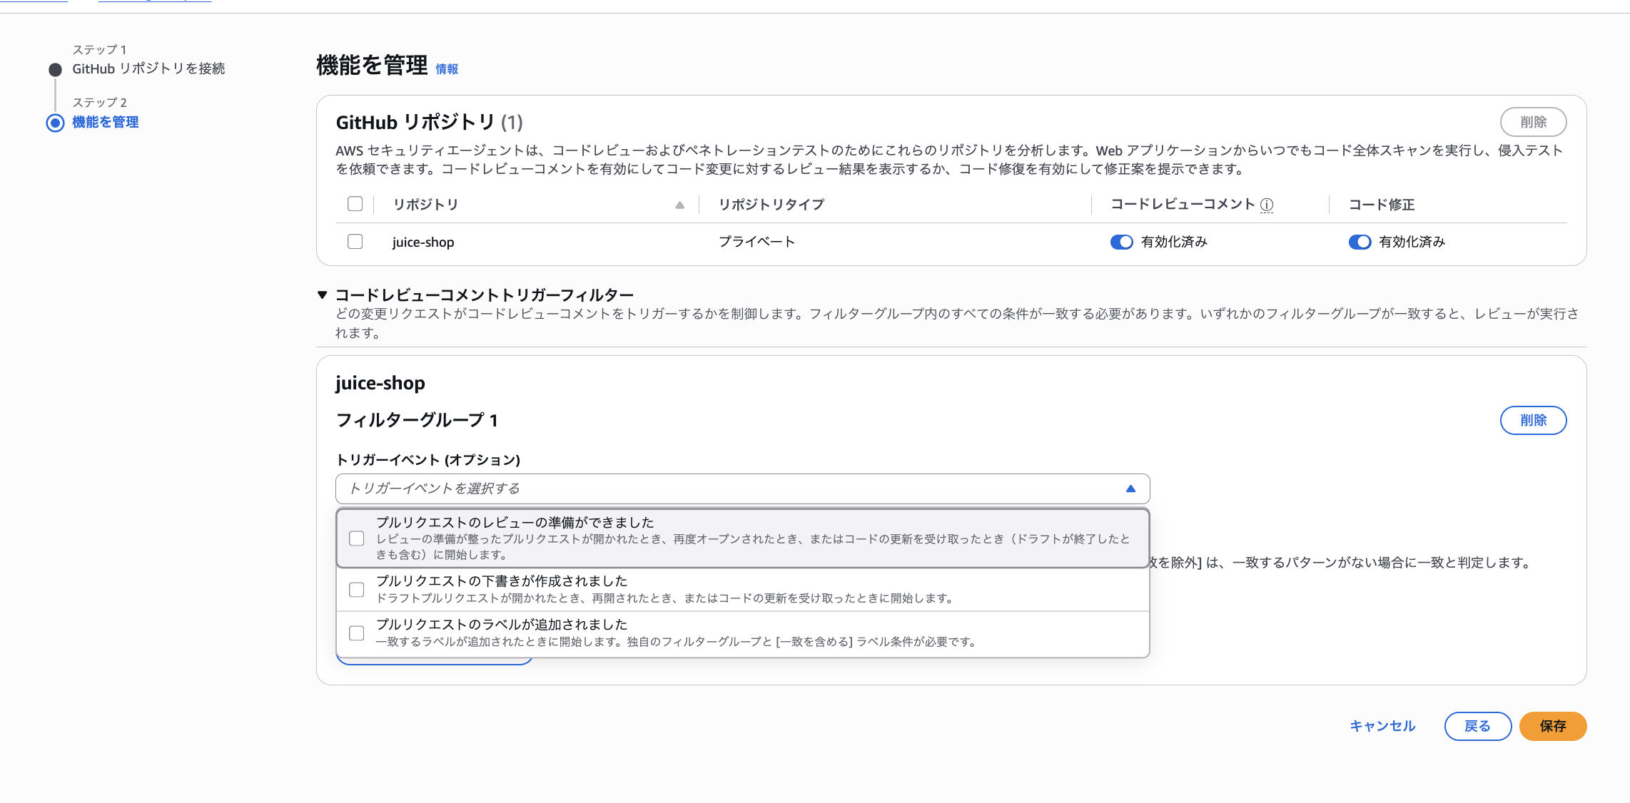1630x803 pixels.
Task: Close the トリガーイベント dropdown via its arrow
Action: point(1130,489)
